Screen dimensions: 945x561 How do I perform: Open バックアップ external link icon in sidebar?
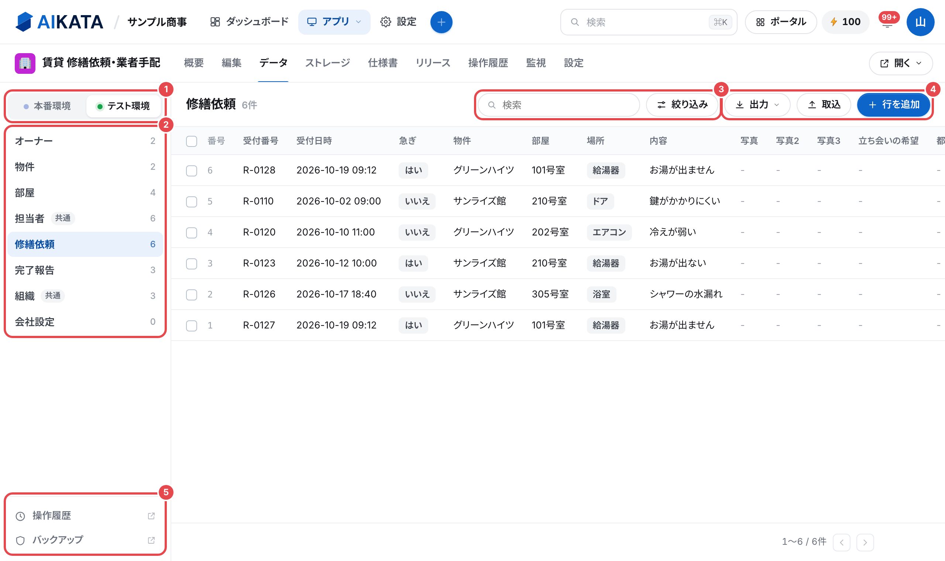tap(151, 540)
